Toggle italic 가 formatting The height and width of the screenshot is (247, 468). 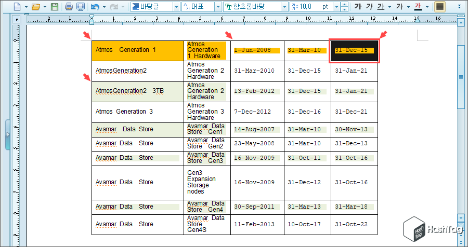[369, 7]
